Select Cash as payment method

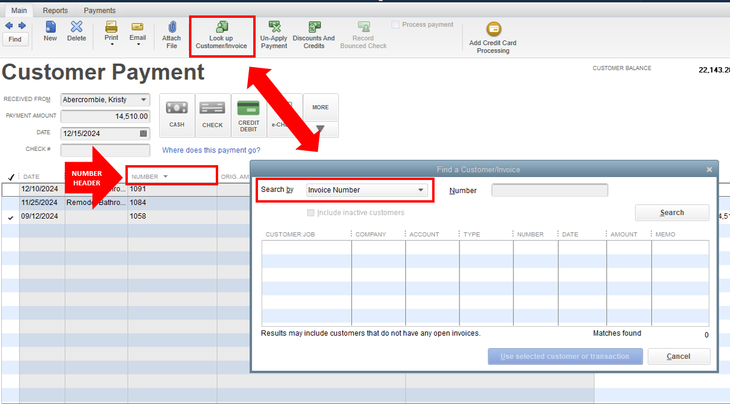click(x=177, y=115)
